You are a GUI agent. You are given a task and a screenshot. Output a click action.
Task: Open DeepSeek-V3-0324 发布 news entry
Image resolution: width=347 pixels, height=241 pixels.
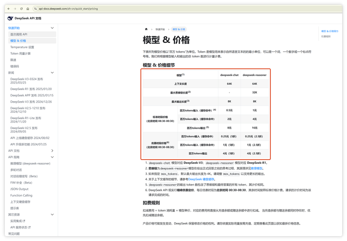pyautogui.click(x=27, y=81)
